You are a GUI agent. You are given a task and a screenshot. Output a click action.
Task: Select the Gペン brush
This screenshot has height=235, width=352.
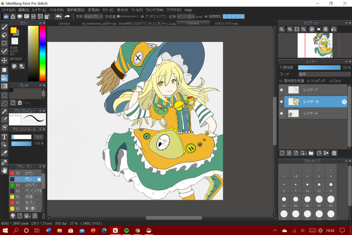(25, 173)
